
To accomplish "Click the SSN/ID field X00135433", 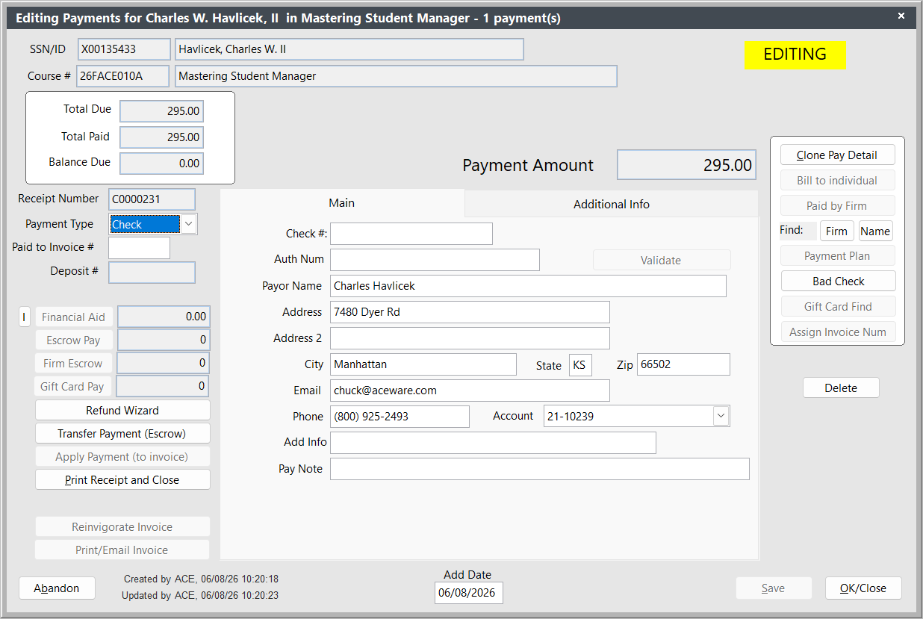I will 124,49.
